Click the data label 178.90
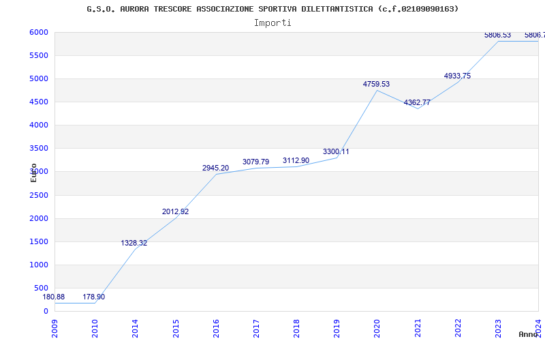The width and height of the screenshot is (545, 341). (x=93, y=297)
